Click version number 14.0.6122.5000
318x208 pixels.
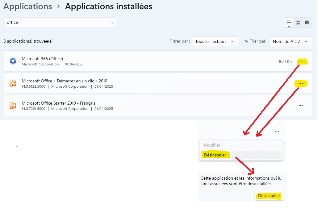coord(33,87)
